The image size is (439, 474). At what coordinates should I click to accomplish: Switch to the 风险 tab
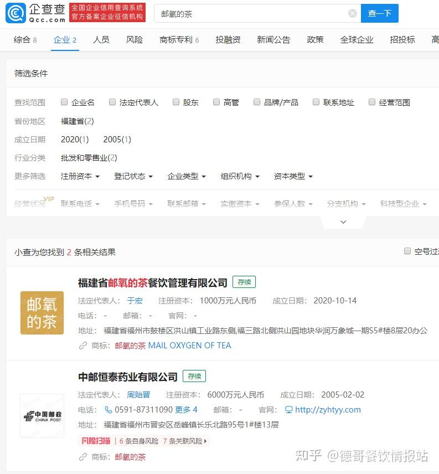tap(135, 40)
